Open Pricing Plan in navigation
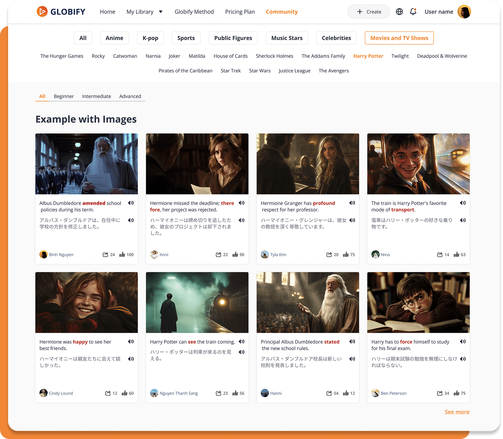The width and height of the screenshot is (503, 439). pos(240,12)
